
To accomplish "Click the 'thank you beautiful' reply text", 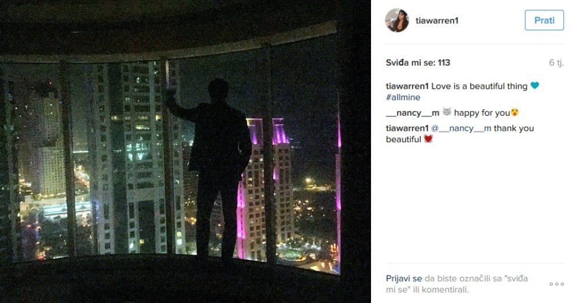I will pos(460,134).
